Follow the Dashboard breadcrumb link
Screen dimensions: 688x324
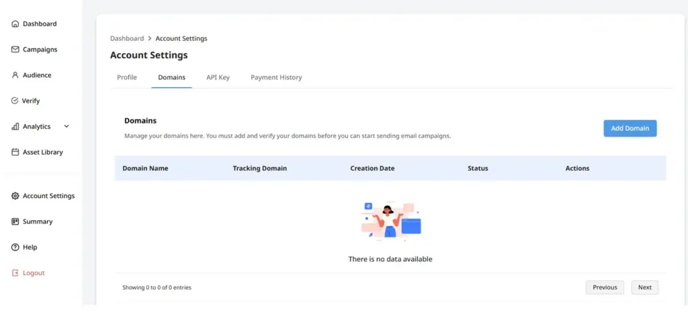pos(127,38)
